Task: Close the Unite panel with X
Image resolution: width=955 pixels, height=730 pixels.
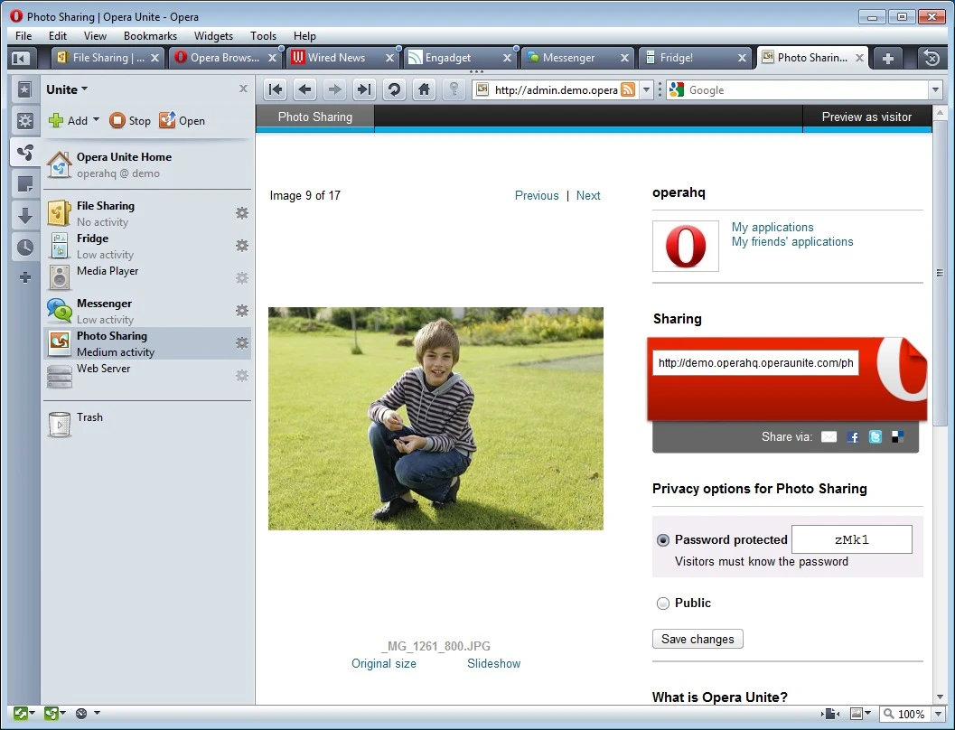Action: click(x=243, y=89)
